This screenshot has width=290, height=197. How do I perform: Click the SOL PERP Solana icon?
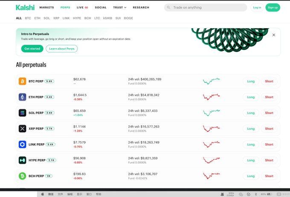(x=22, y=113)
